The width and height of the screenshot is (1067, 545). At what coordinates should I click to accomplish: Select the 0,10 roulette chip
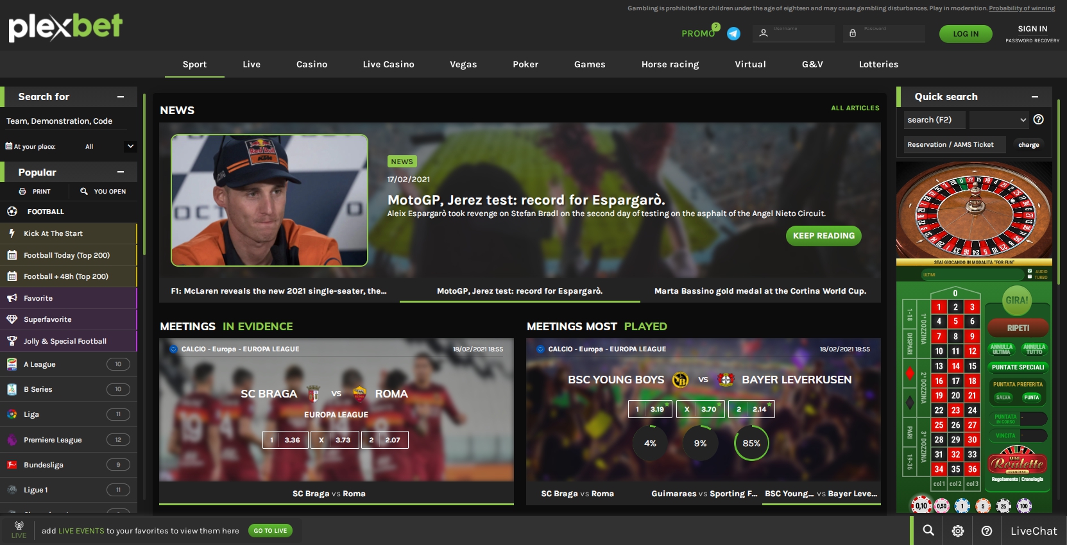pos(921,506)
